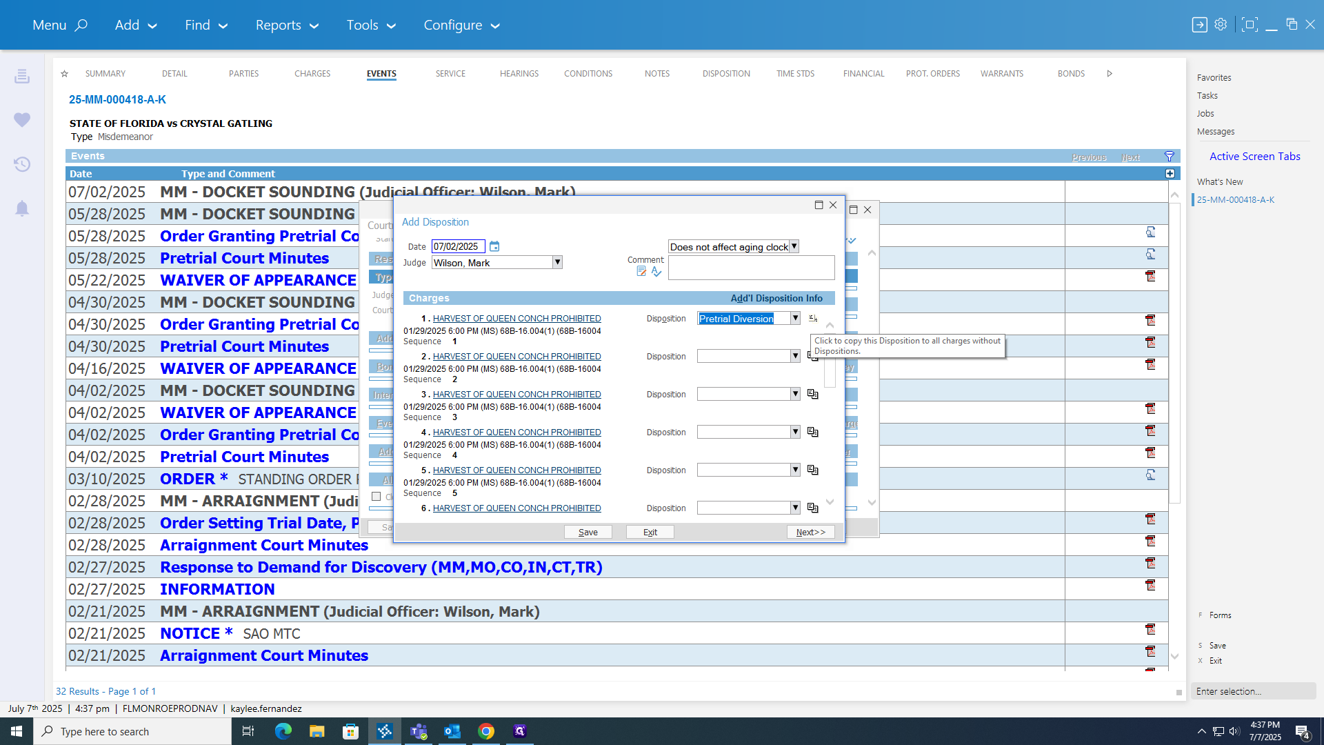This screenshot has width=1324, height=745.
Task: Open Disposition dropdown for charge 5
Action: pos(794,470)
